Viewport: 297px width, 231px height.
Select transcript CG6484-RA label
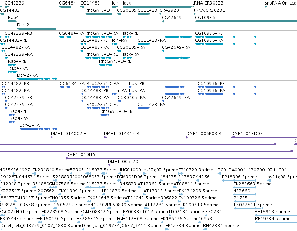coord(72,33)
